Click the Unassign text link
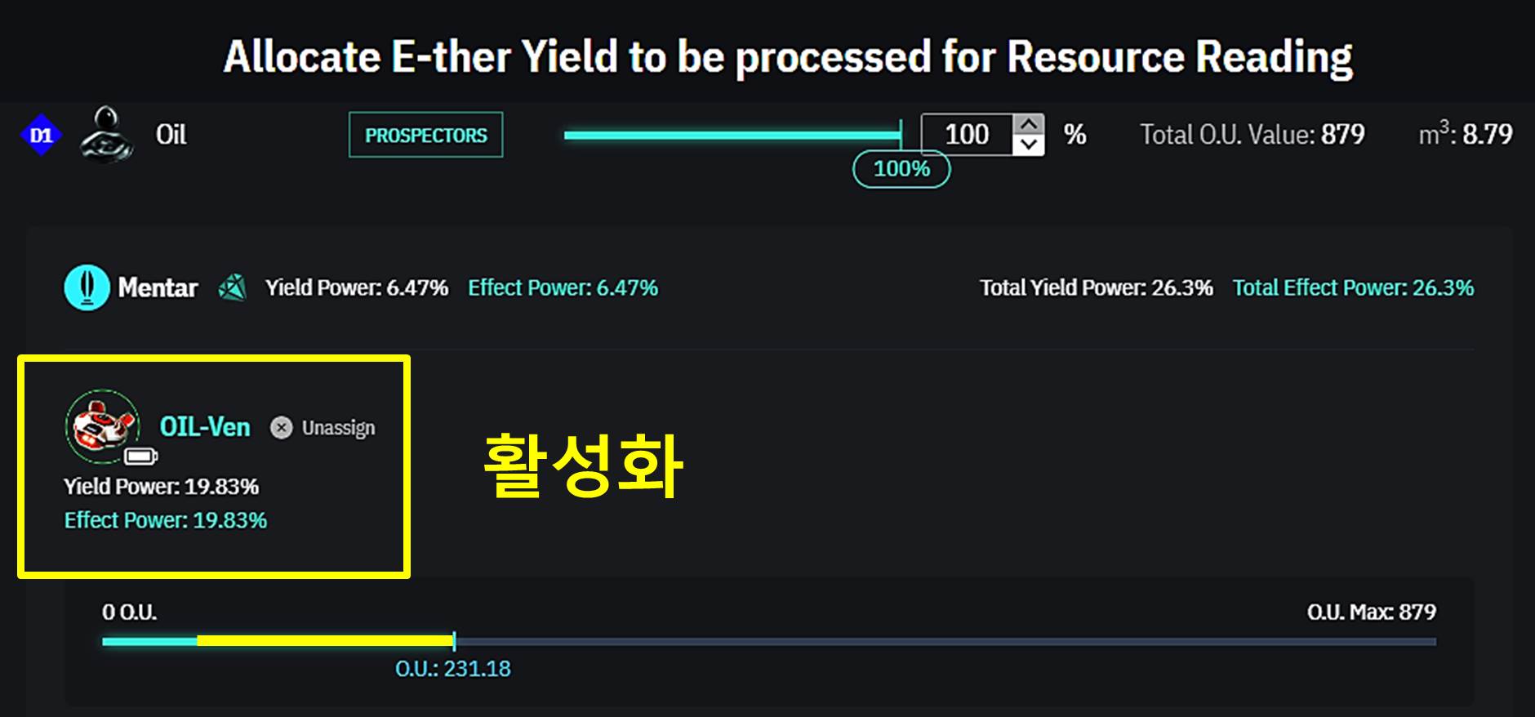Viewport: 1535px width, 717px height. click(338, 428)
